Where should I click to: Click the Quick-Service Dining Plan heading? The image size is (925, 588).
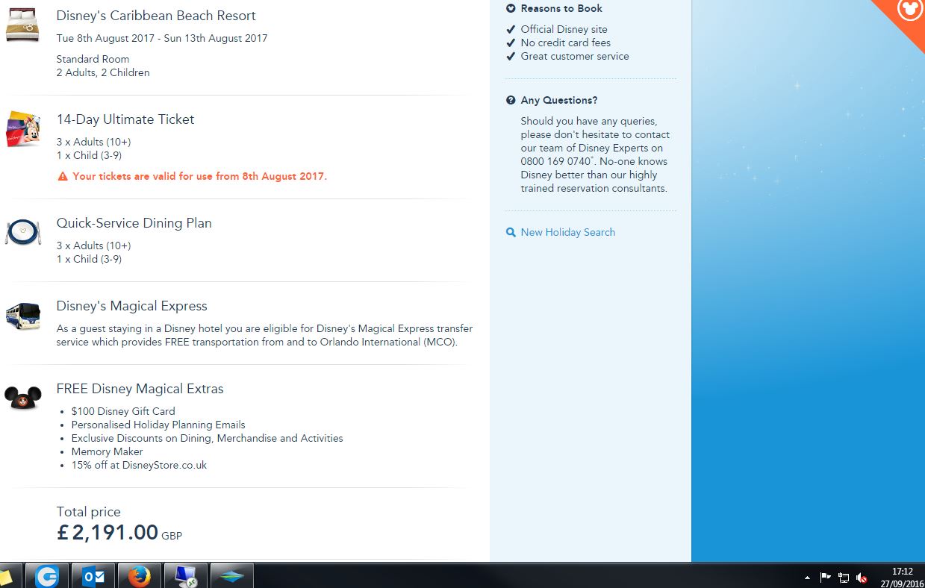[134, 223]
